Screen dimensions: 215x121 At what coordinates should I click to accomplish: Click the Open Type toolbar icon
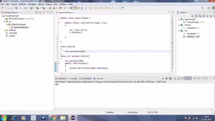point(60,8)
